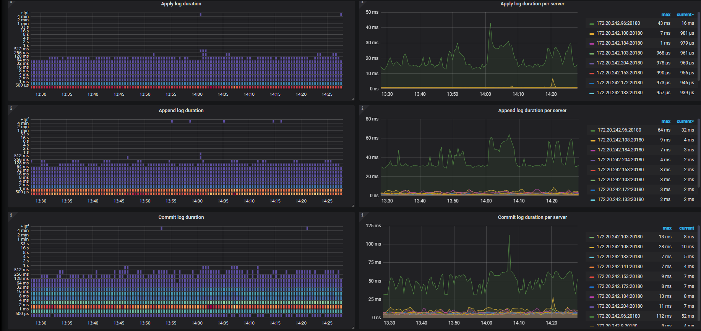This screenshot has height=331, width=701.
Task: Click resize handle of Apply log duration panel
Action: pos(353,99)
